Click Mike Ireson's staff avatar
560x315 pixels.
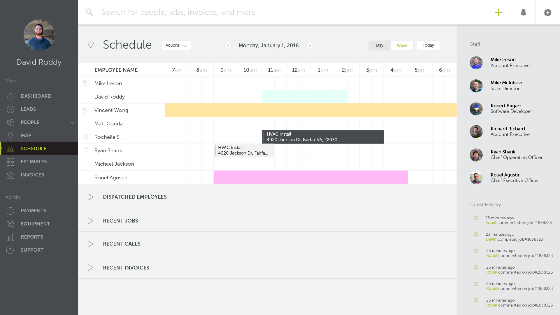[x=476, y=63]
